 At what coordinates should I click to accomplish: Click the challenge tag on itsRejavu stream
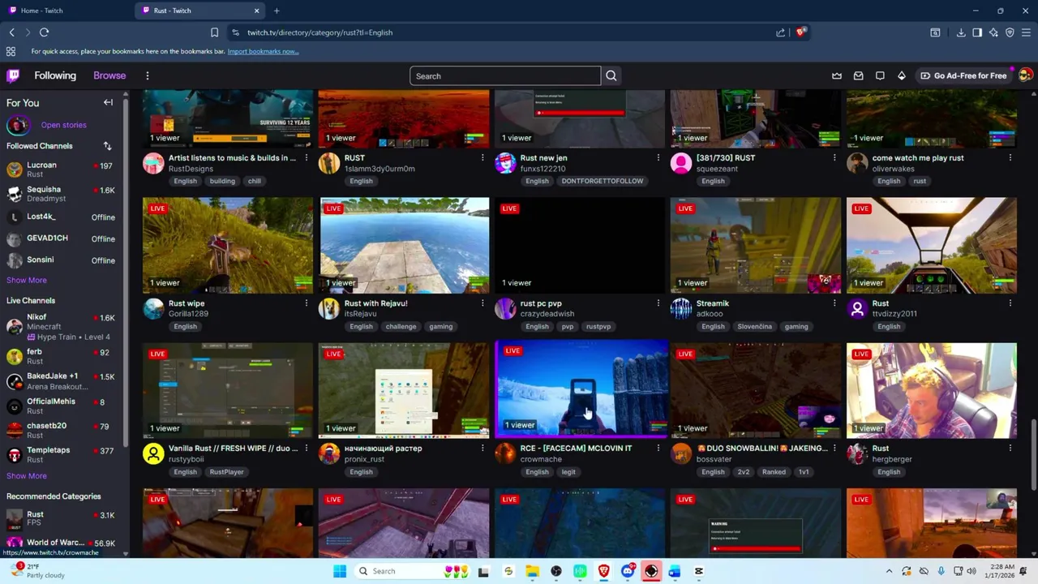tap(401, 326)
